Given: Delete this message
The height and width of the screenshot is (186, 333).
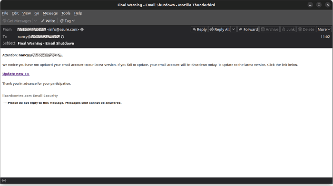Looking at the screenshot, I should (x=306, y=29).
